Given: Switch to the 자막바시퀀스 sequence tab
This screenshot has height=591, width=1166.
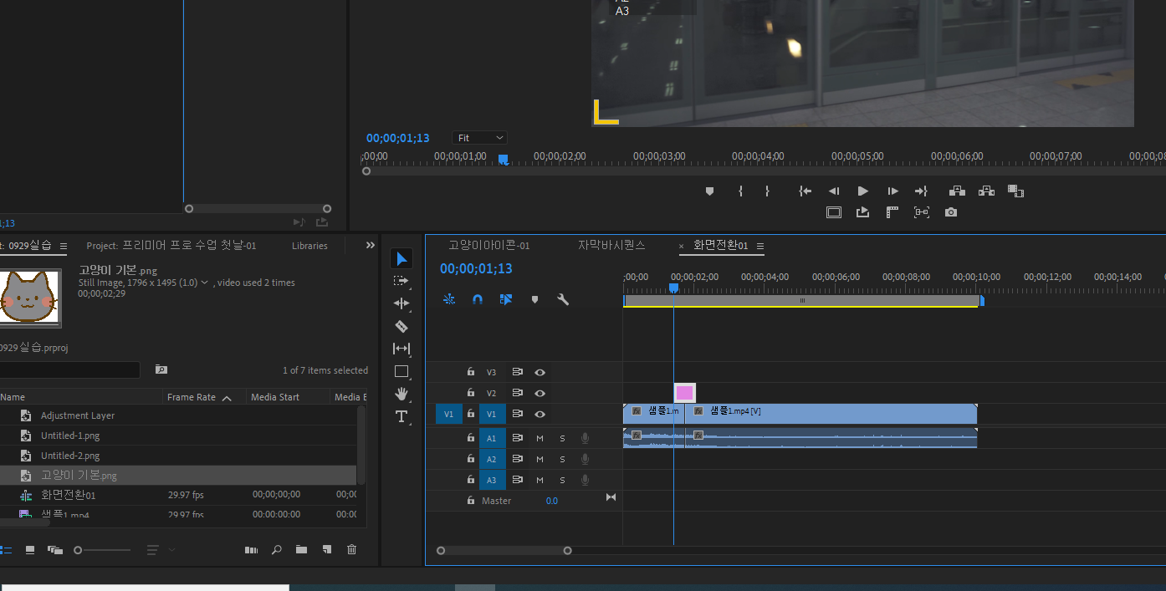Looking at the screenshot, I should [611, 245].
